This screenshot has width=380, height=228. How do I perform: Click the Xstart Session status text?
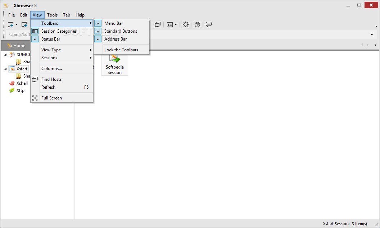point(345,224)
